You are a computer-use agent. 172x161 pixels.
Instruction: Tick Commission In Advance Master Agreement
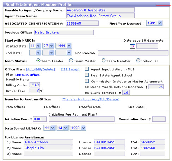click(87, 81)
